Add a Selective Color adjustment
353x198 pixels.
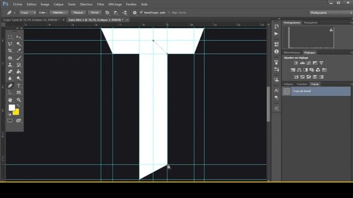click(315, 77)
